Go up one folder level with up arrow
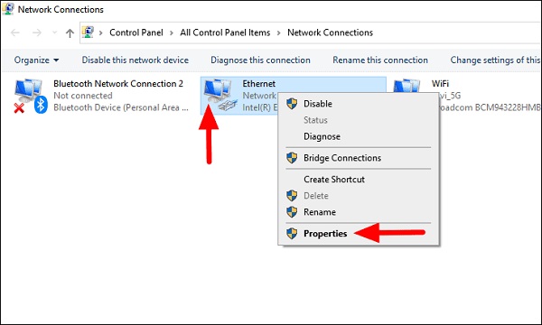542x325 pixels. tap(70, 32)
